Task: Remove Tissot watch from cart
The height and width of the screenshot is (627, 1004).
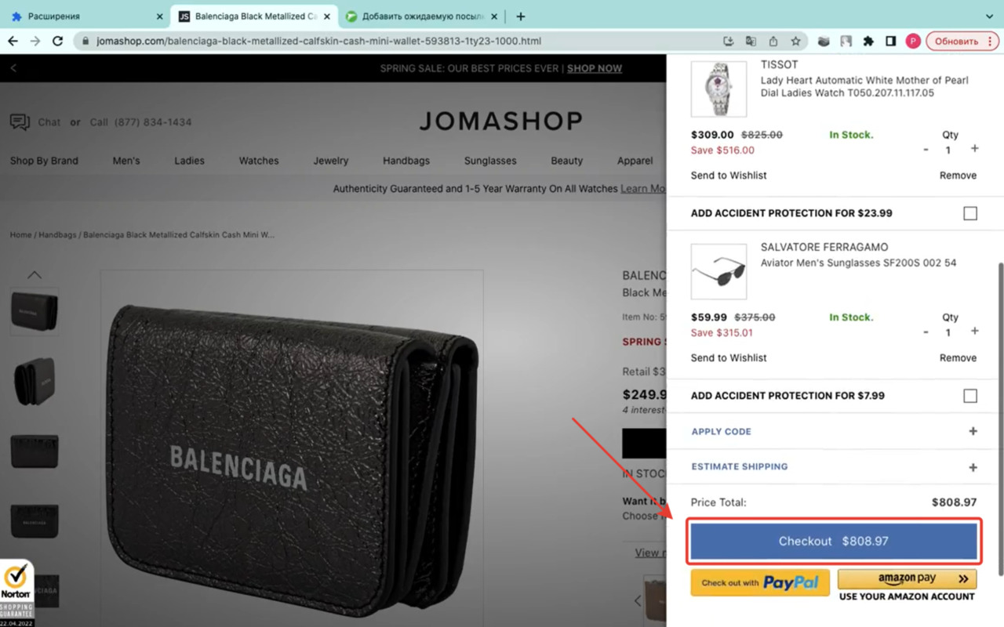Action: (x=958, y=176)
